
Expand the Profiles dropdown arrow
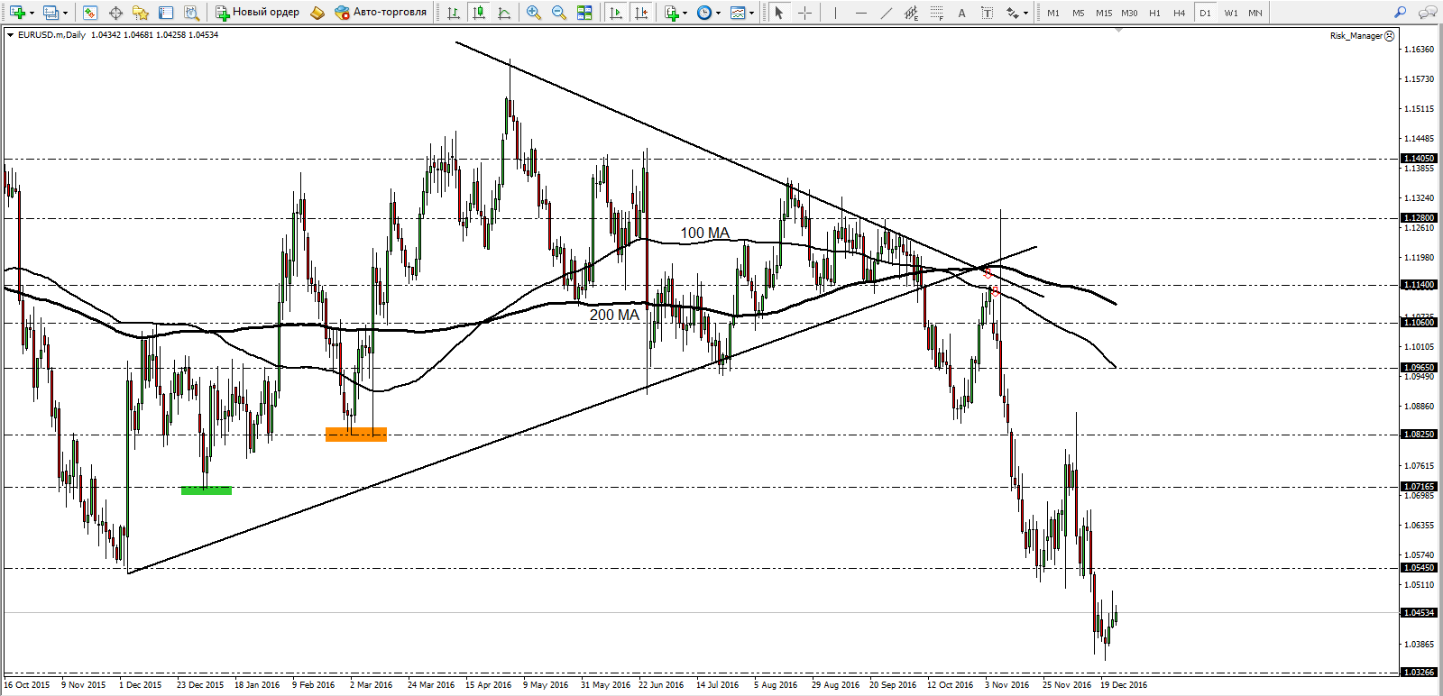click(65, 13)
